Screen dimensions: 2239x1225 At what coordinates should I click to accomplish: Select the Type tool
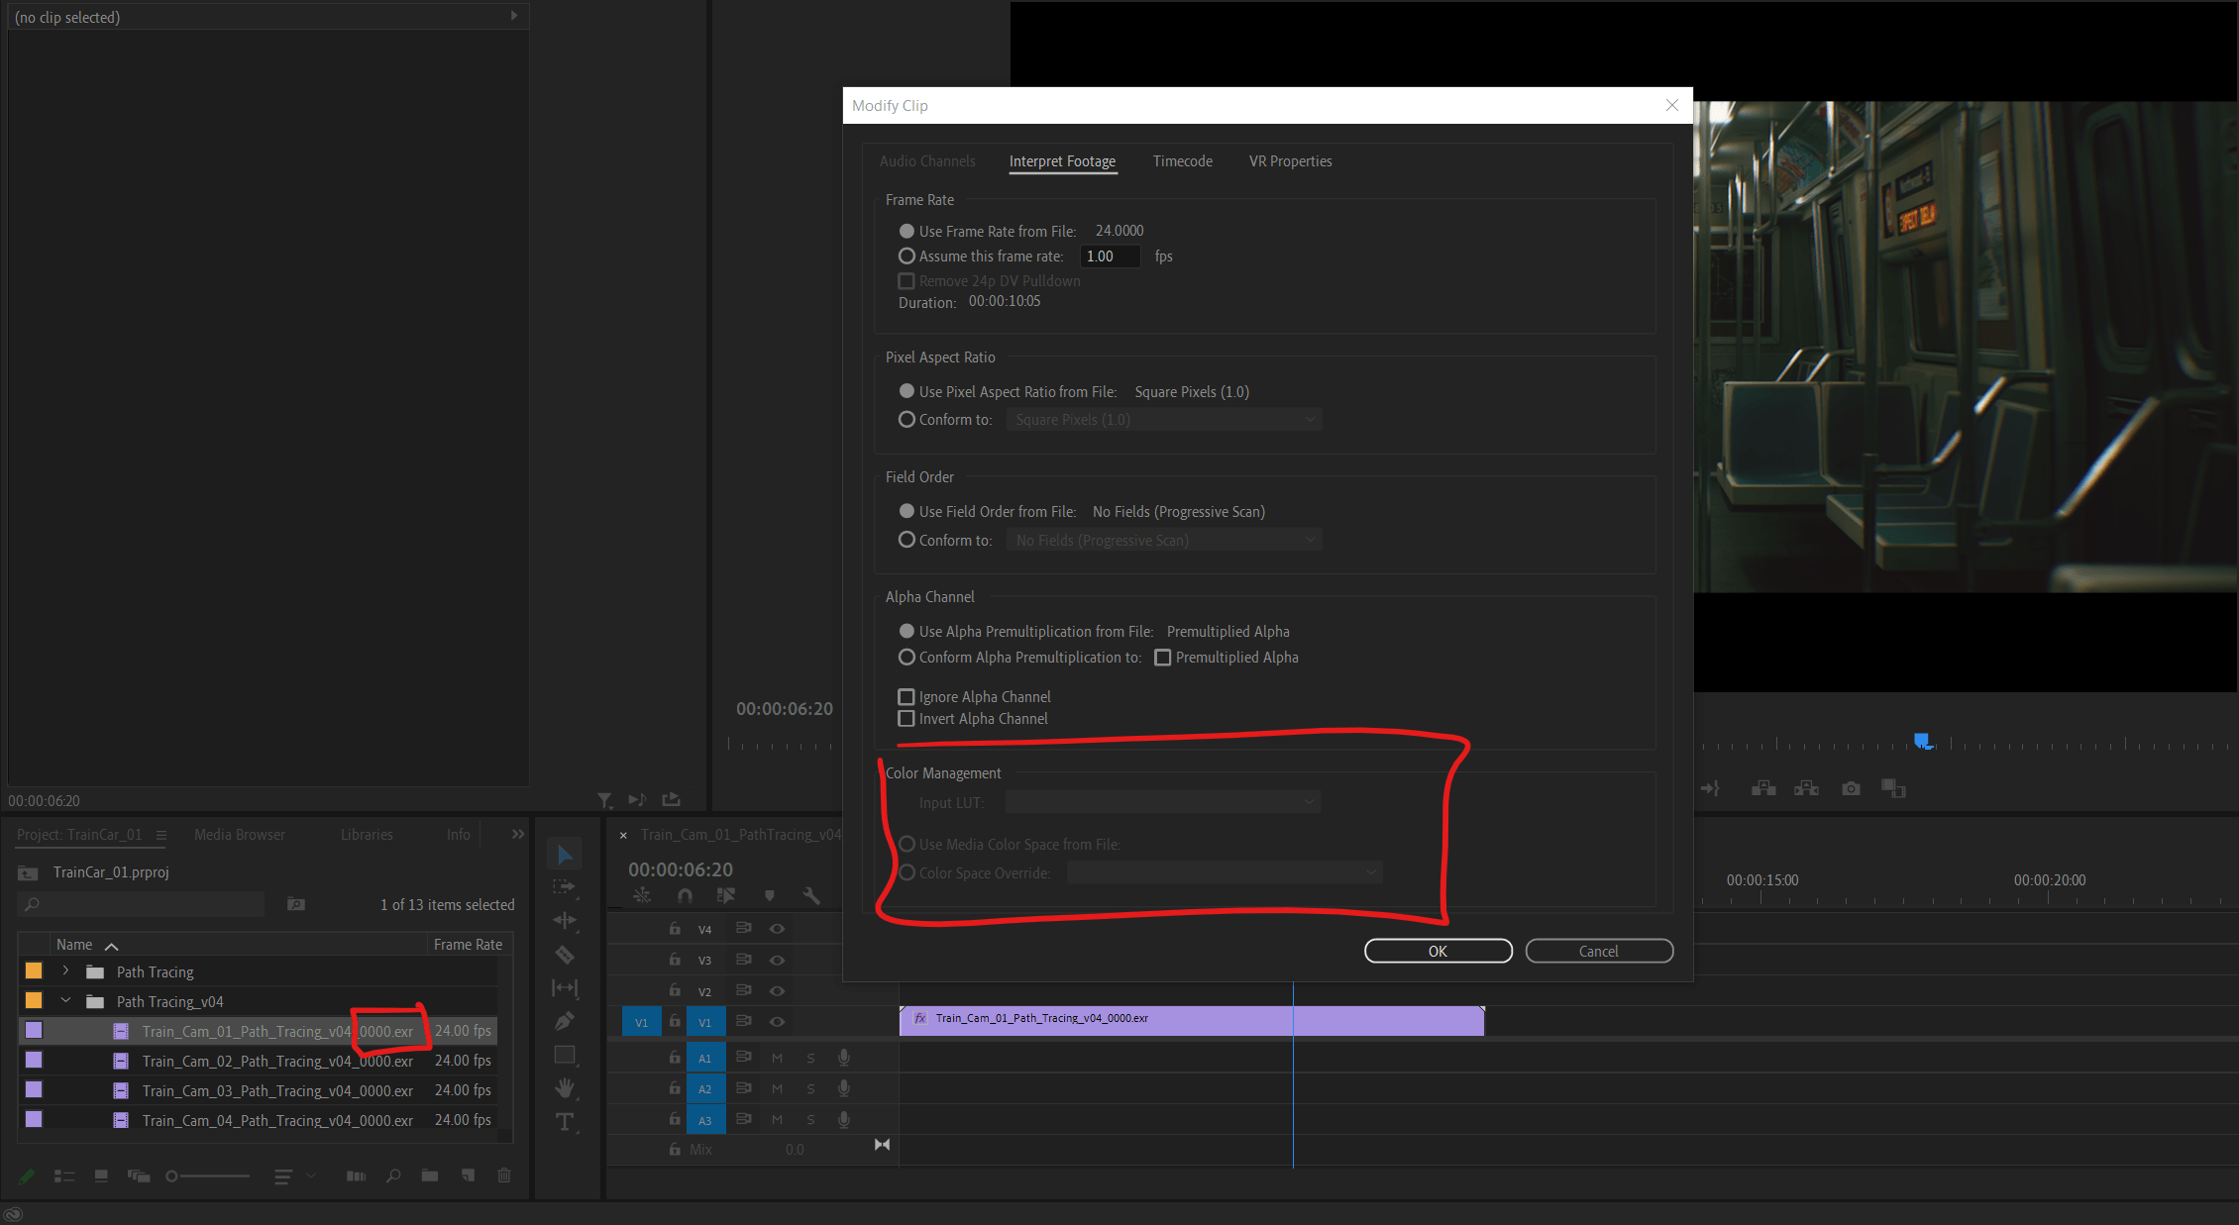(x=564, y=1121)
